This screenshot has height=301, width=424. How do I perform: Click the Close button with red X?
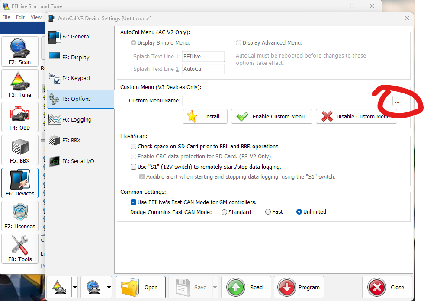[x=387, y=287]
